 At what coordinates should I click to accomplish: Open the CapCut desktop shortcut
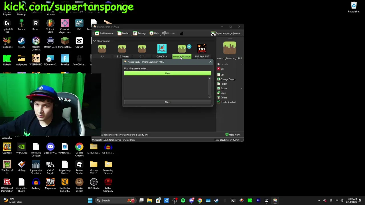point(79,42)
